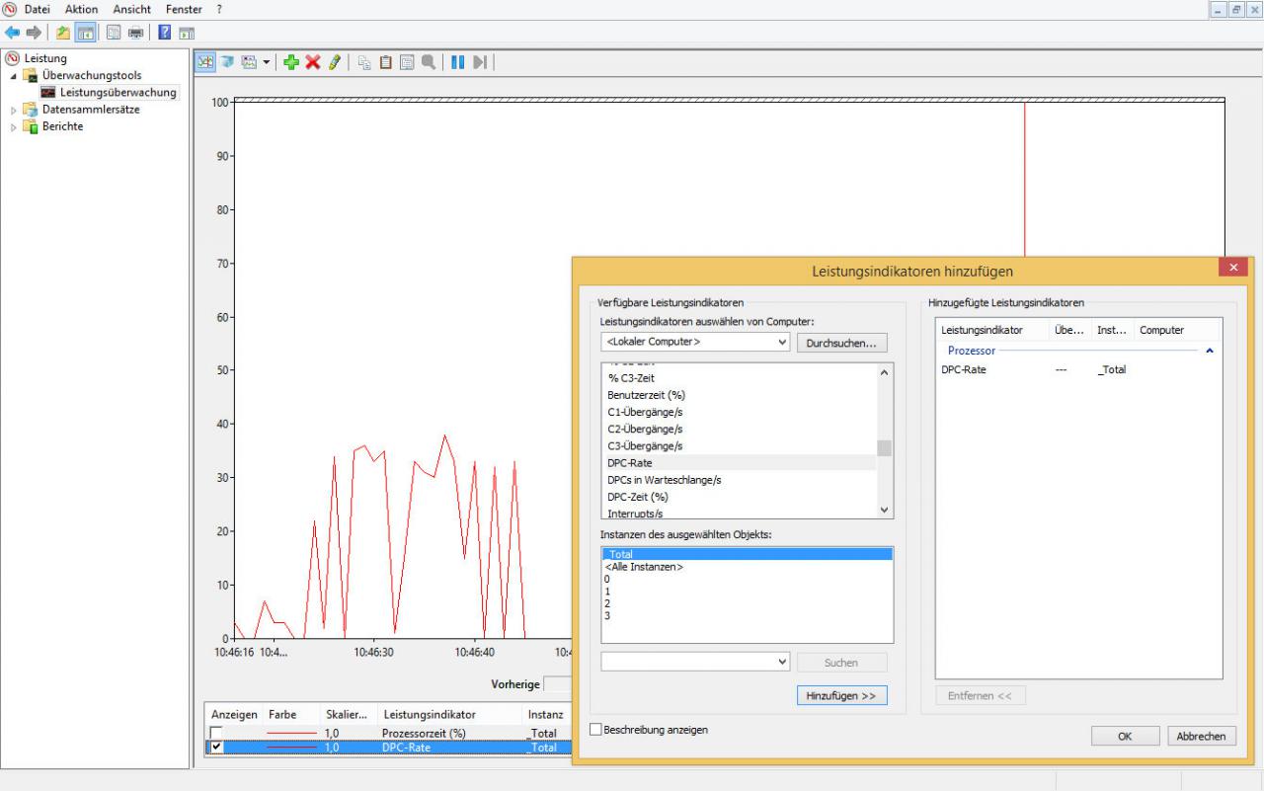The height and width of the screenshot is (791, 1264).
Task: Select Leistungsüberwachung in the tree
Action: pyautogui.click(x=118, y=93)
